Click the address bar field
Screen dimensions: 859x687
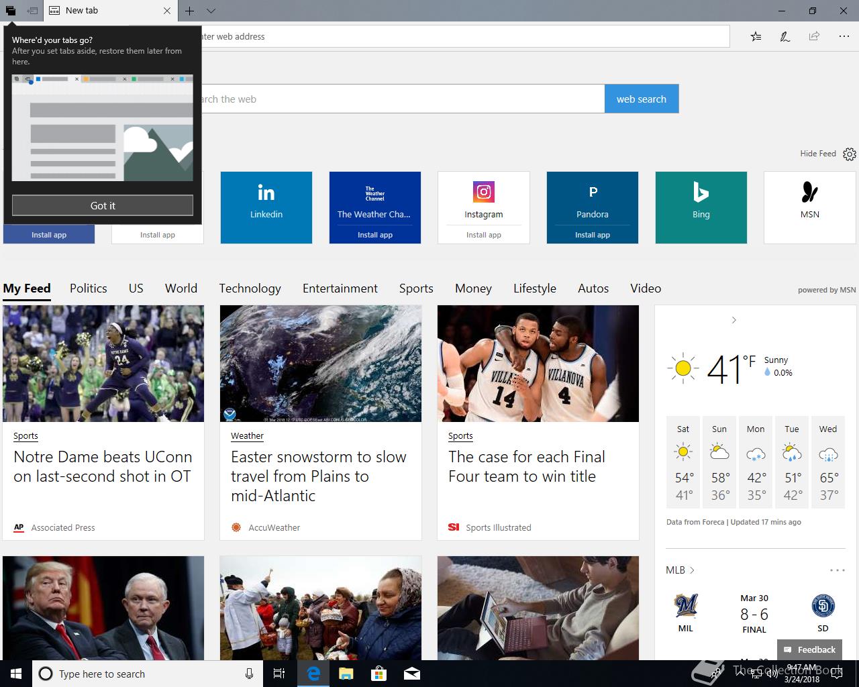click(x=464, y=36)
